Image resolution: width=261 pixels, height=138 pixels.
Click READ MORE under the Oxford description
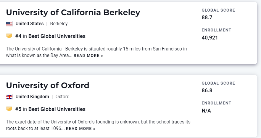pyautogui.click(x=80, y=129)
